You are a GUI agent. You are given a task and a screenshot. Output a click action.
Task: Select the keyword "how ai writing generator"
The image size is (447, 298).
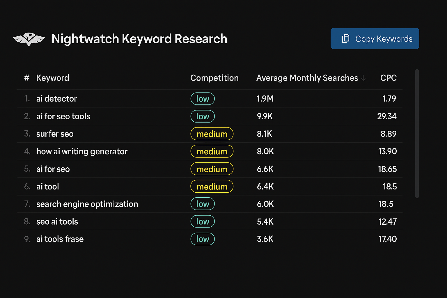[x=82, y=151]
